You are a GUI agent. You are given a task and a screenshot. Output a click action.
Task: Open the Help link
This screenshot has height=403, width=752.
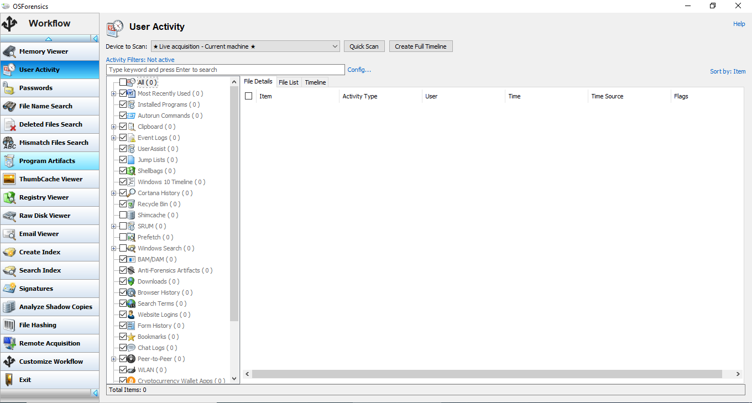tap(739, 24)
